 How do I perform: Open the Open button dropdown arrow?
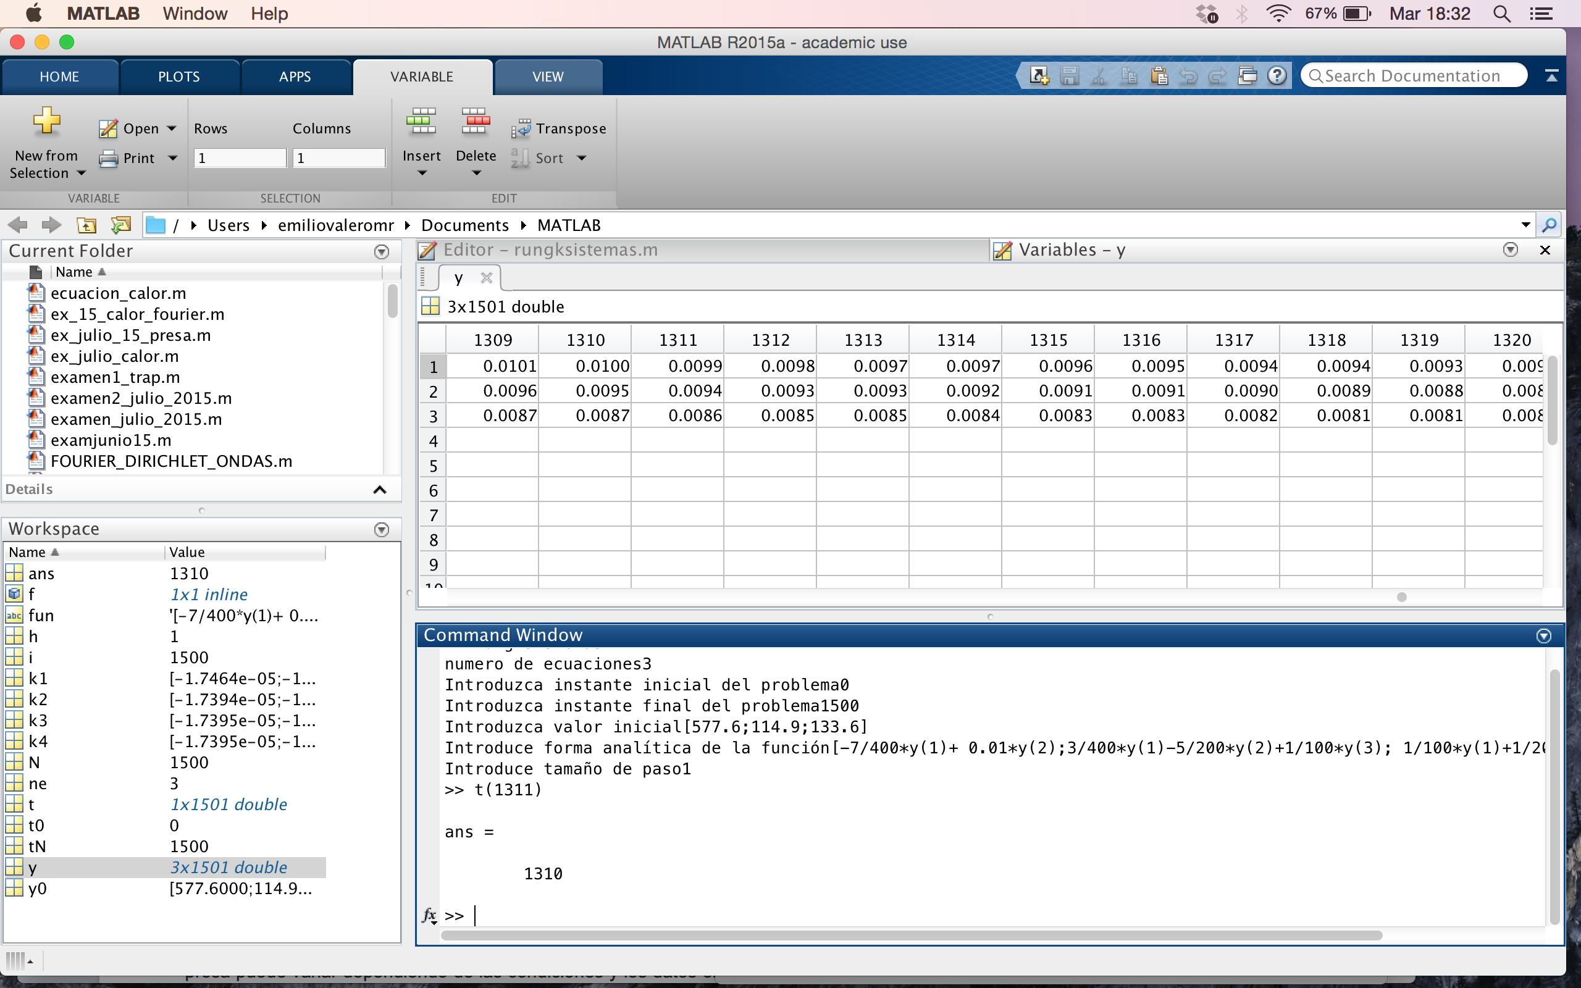coord(172,128)
